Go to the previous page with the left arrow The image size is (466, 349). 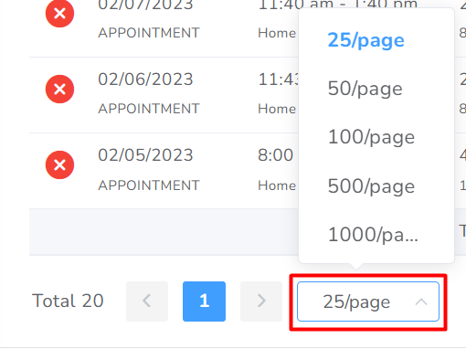(147, 301)
